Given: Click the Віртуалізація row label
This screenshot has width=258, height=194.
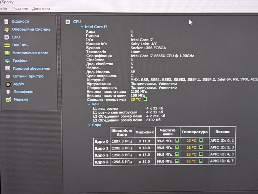Looking at the screenshot, I should click(x=99, y=84).
